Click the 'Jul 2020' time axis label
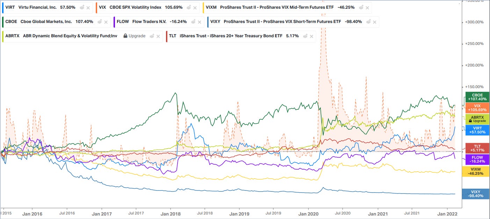Screen dimensions: 490x219 click(343, 213)
